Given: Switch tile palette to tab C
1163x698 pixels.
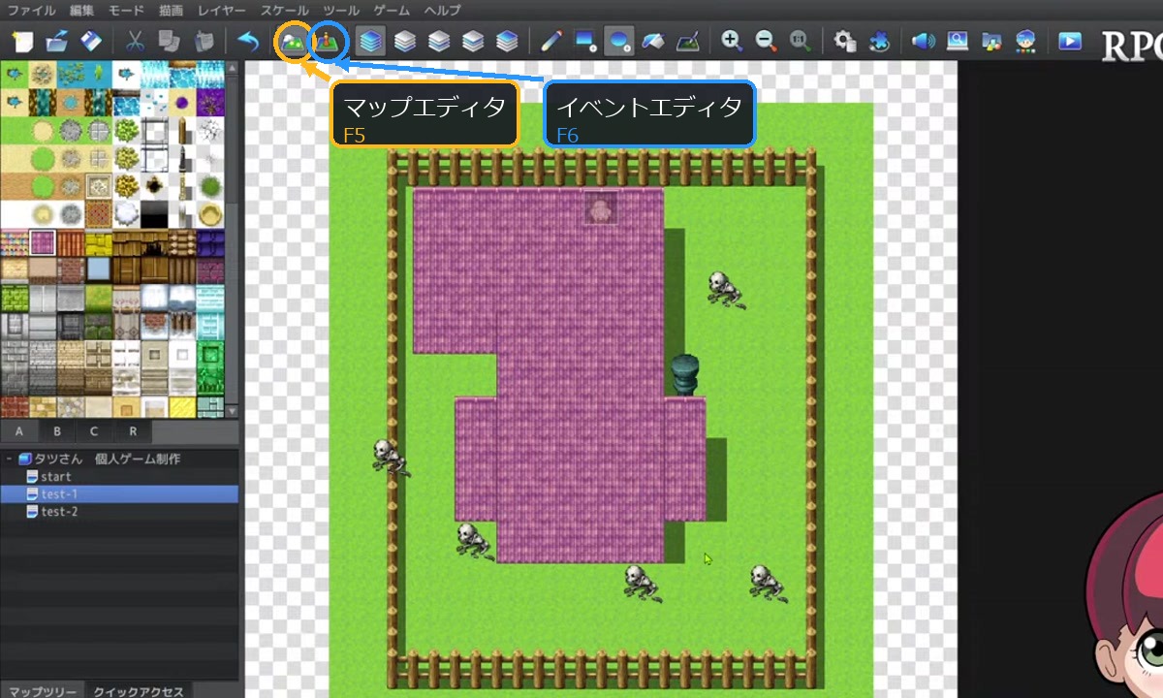Looking at the screenshot, I should click(94, 431).
